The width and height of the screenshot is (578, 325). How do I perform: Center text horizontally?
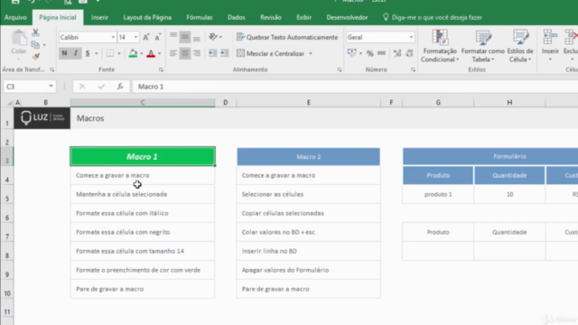(x=185, y=53)
